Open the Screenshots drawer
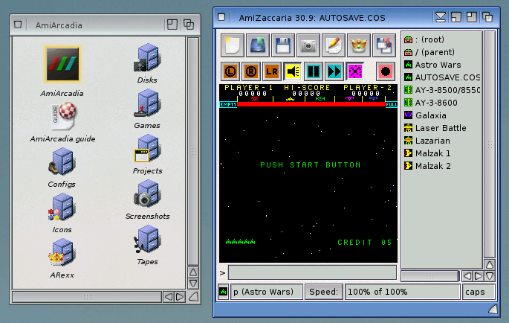Screen dimensions: 509x323 [x=147, y=199]
